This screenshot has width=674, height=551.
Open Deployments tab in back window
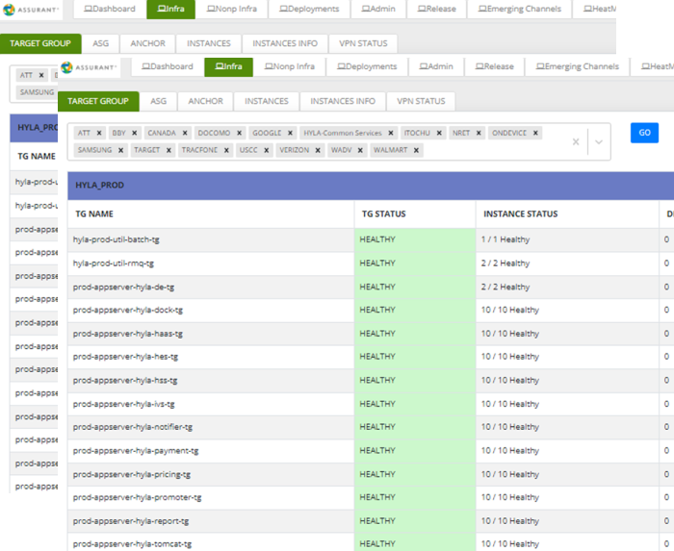coord(309,9)
